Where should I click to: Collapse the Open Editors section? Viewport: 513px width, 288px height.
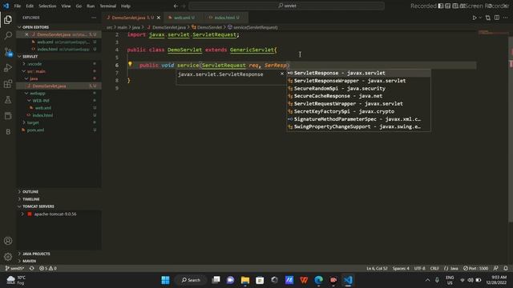35,27
